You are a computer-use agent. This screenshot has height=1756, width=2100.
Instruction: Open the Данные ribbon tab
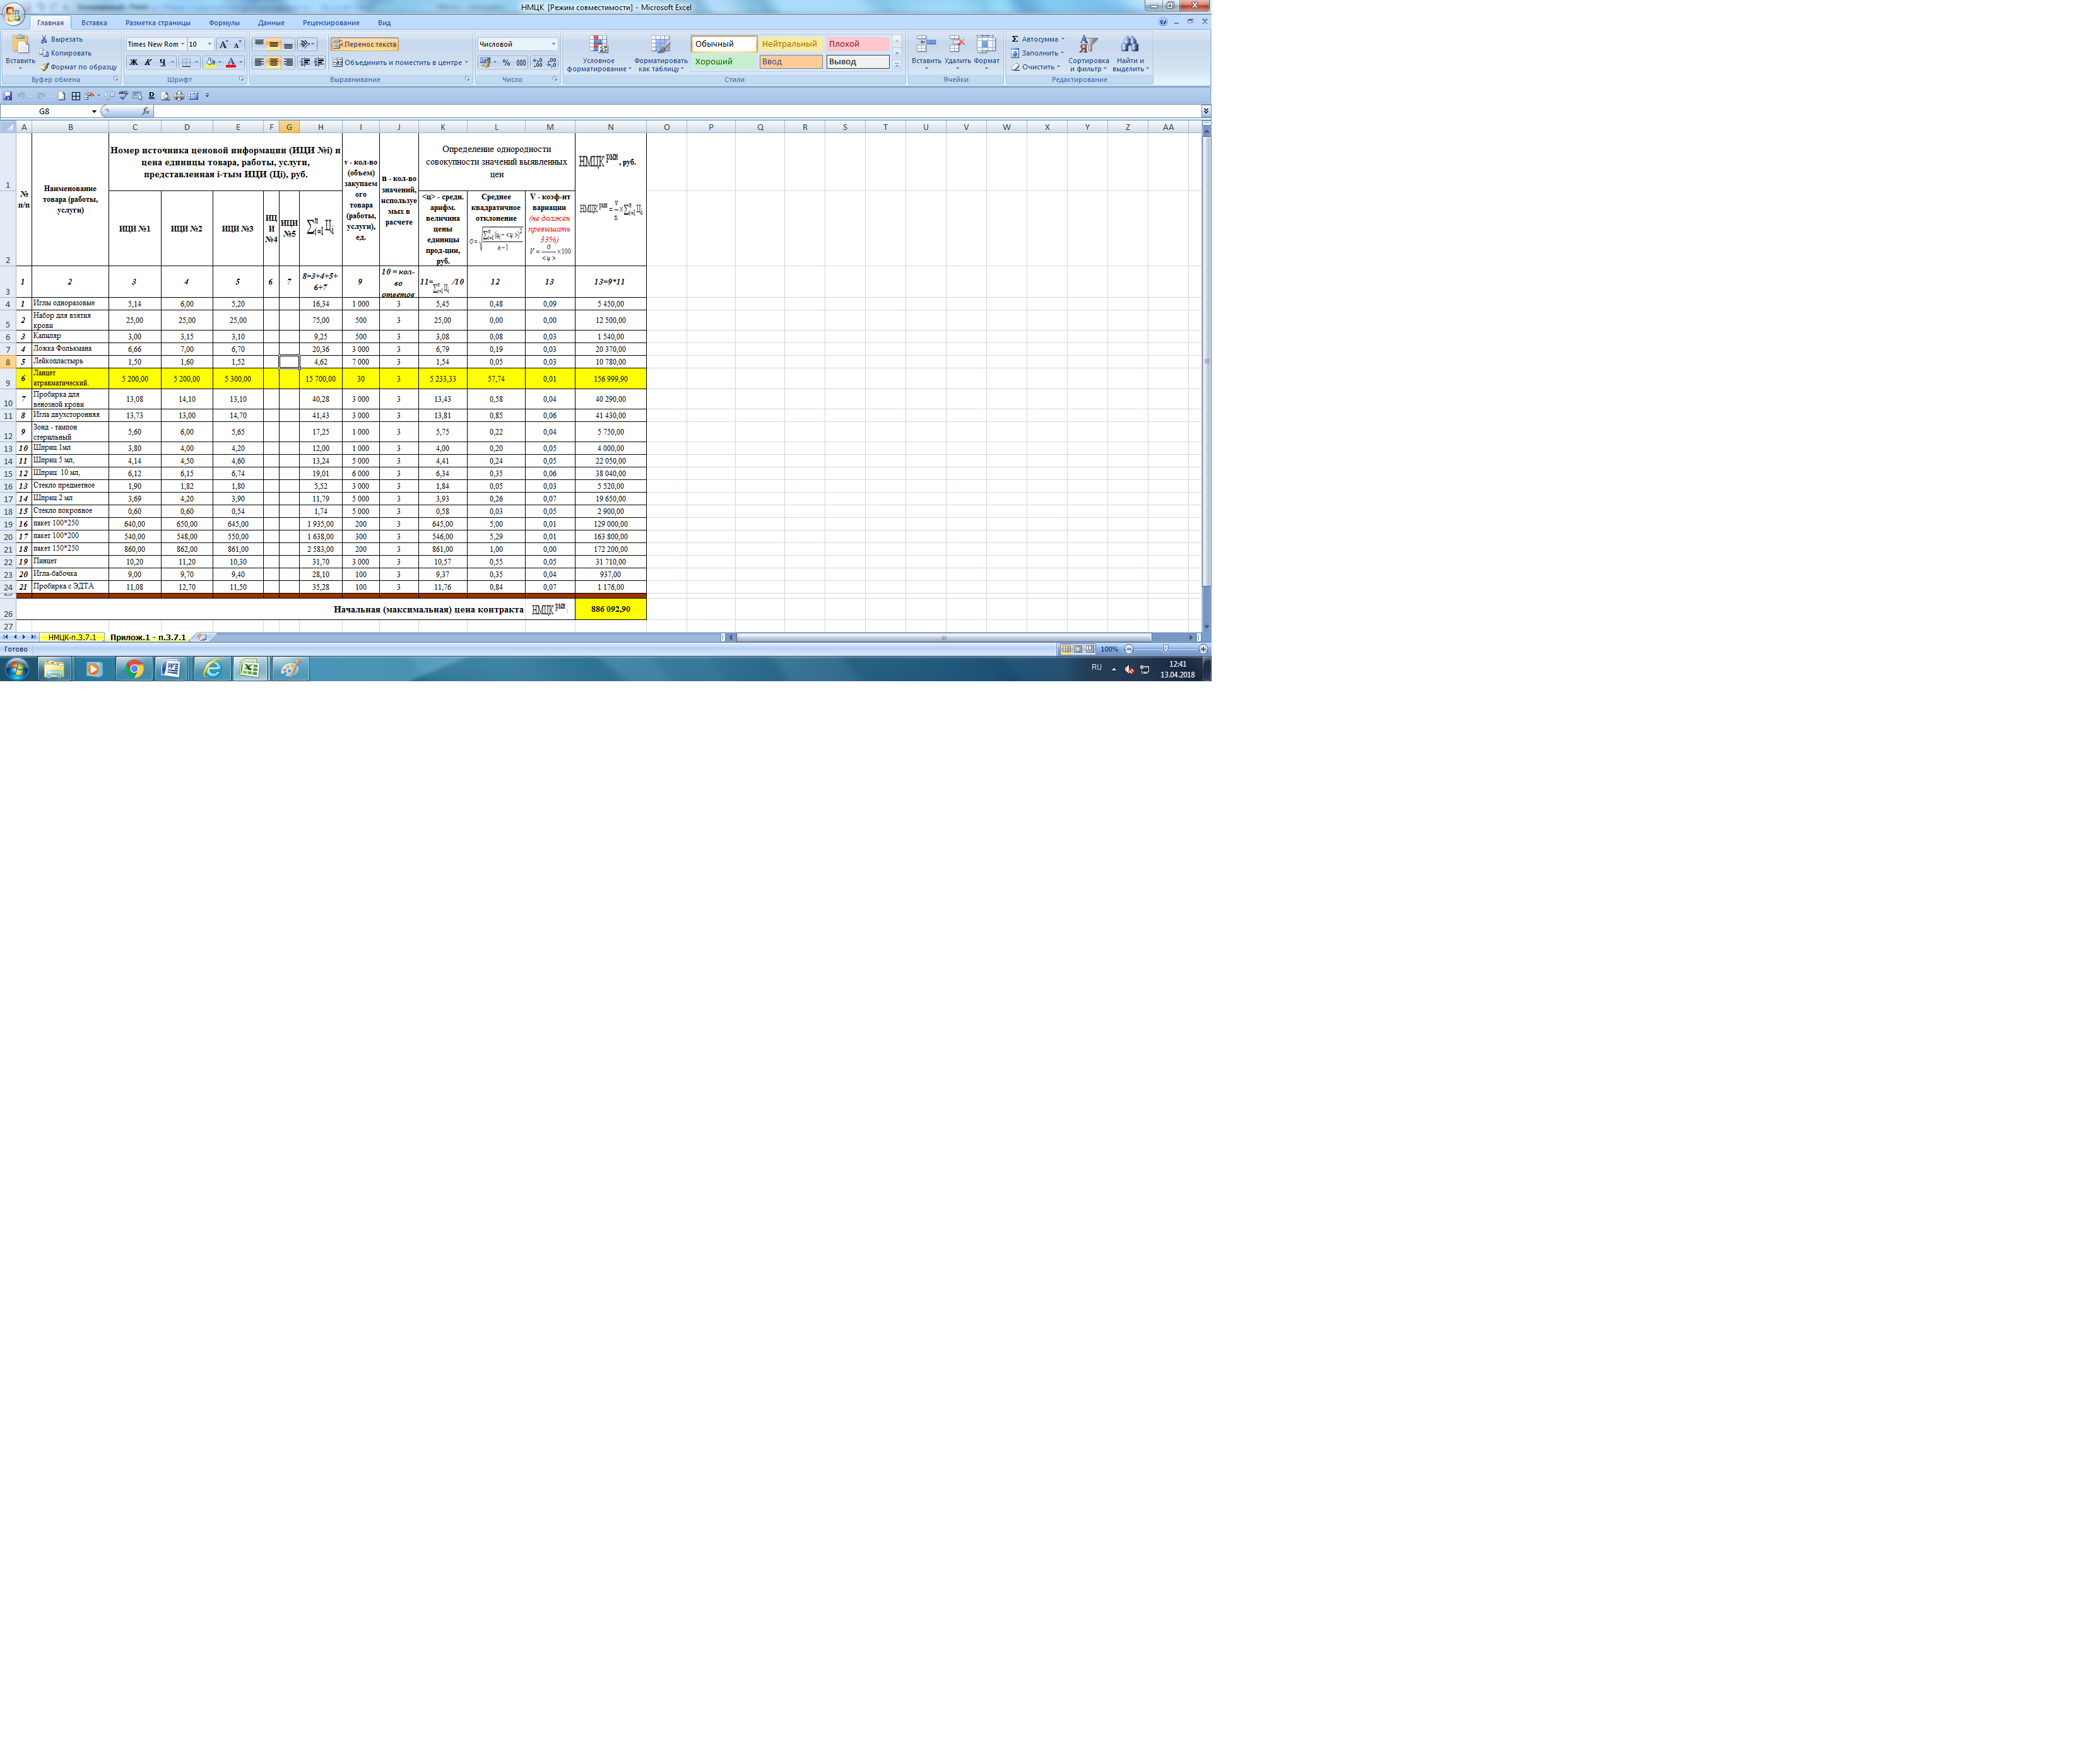click(x=271, y=22)
